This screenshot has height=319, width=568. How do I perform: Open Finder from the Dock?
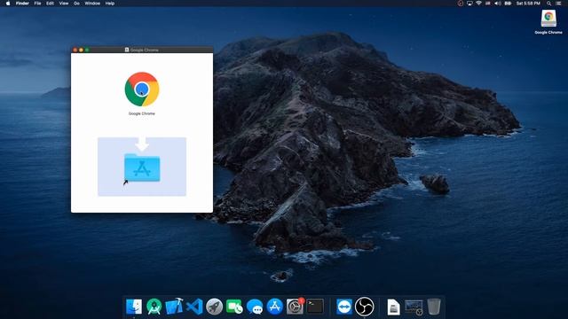[134, 307]
